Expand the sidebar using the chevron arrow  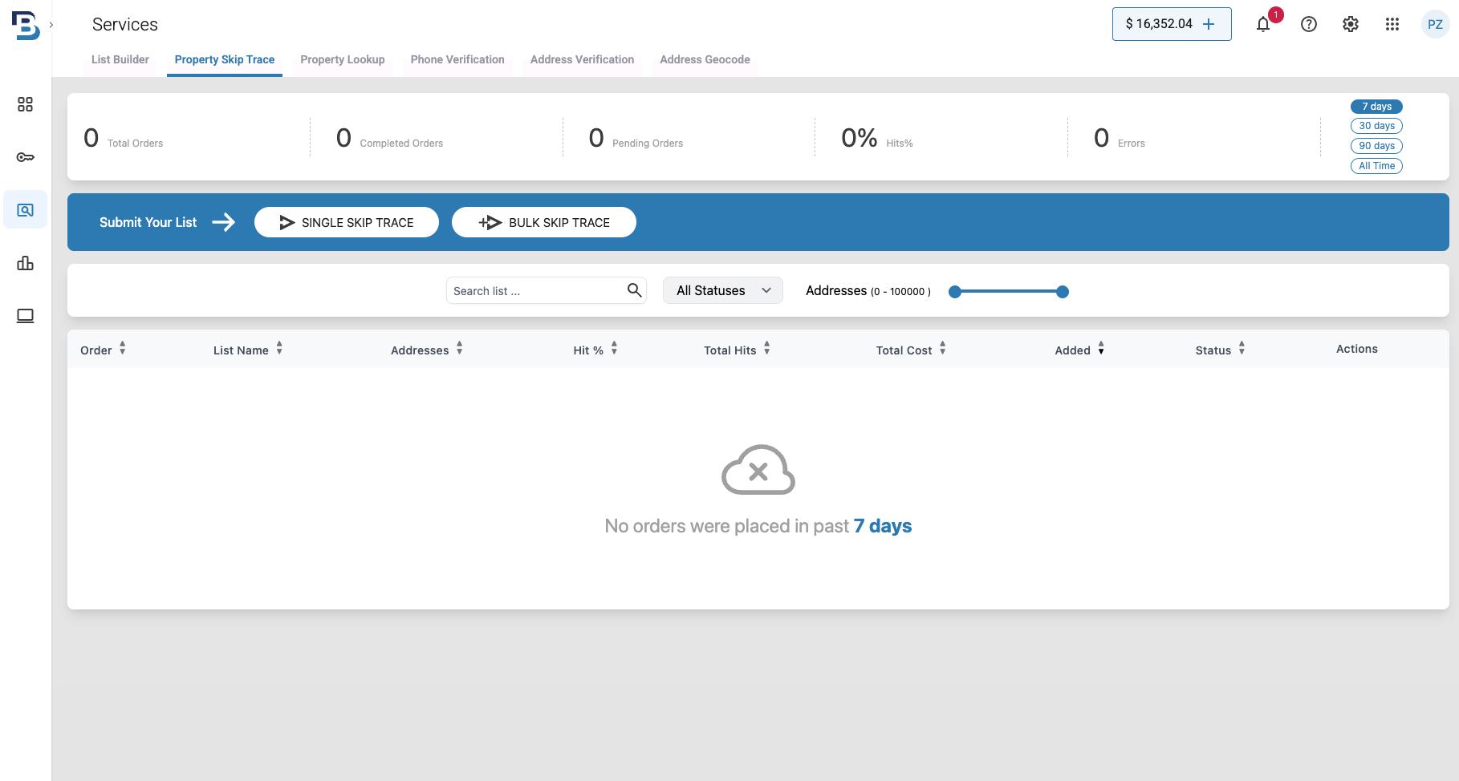51,25
